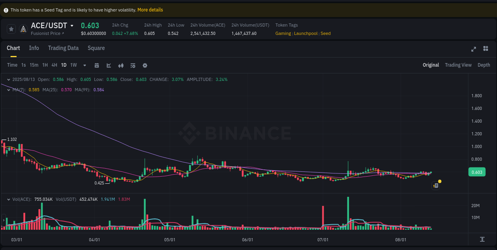The width and height of the screenshot is (497, 250).
Task: Open the date range calendar icon
Action: 97,65
